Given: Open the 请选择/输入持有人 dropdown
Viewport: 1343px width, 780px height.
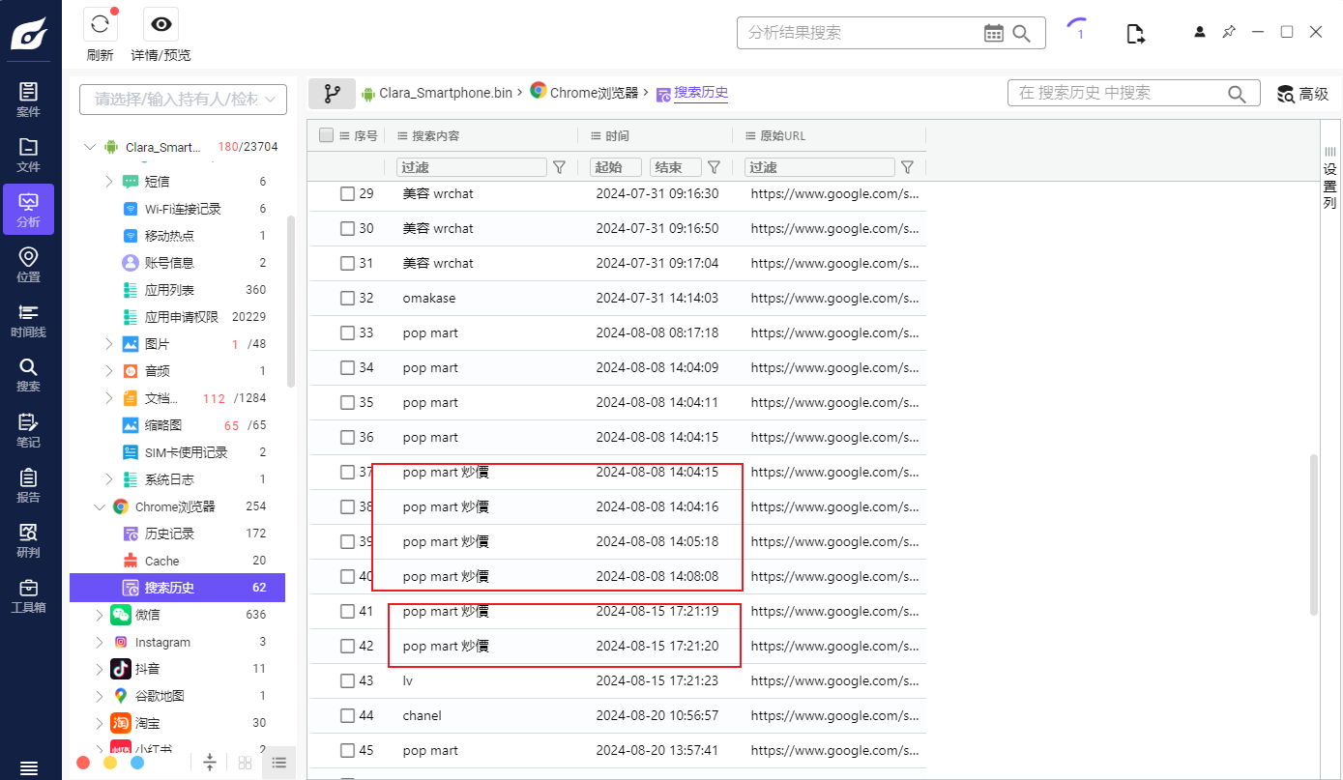Looking at the screenshot, I should [184, 99].
